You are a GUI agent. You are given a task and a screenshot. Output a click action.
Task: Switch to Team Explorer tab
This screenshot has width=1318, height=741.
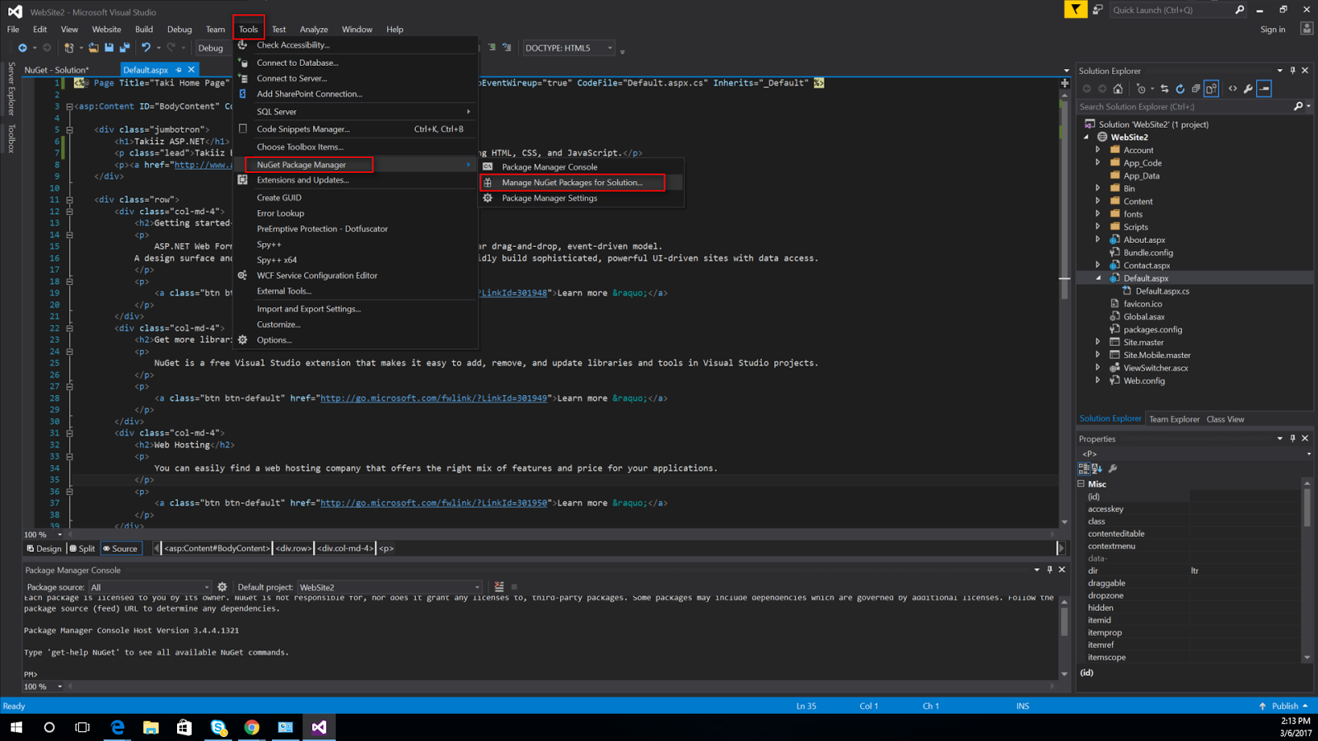pos(1175,419)
